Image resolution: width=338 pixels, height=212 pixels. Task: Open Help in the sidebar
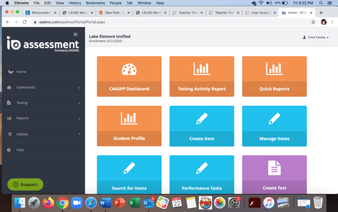point(20,150)
